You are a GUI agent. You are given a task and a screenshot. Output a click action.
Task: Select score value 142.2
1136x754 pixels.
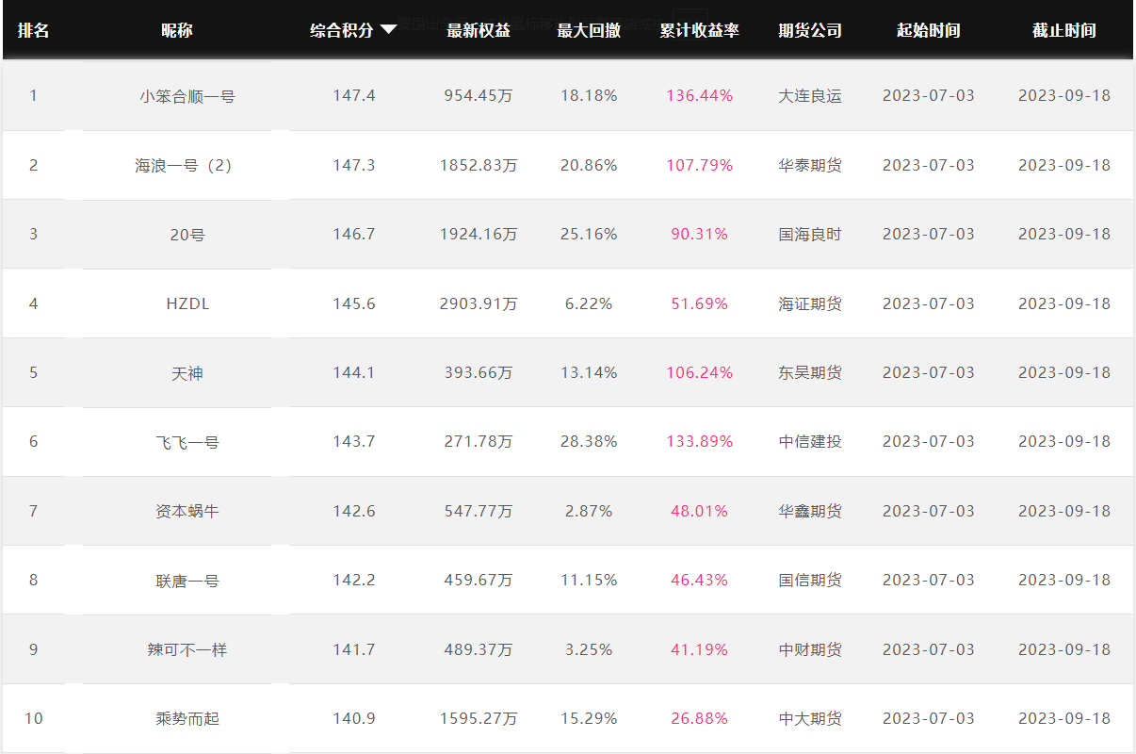(x=354, y=580)
